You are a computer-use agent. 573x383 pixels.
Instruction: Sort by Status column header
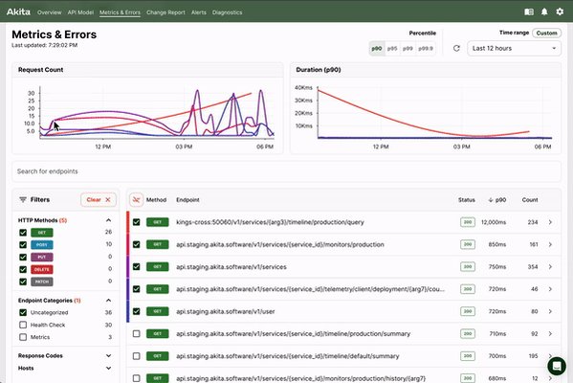point(467,200)
